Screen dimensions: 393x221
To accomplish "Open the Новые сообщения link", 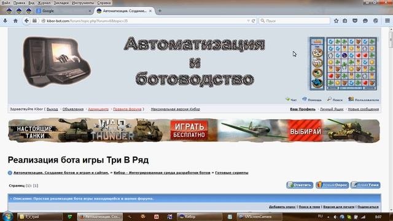I will tap(364, 109).
